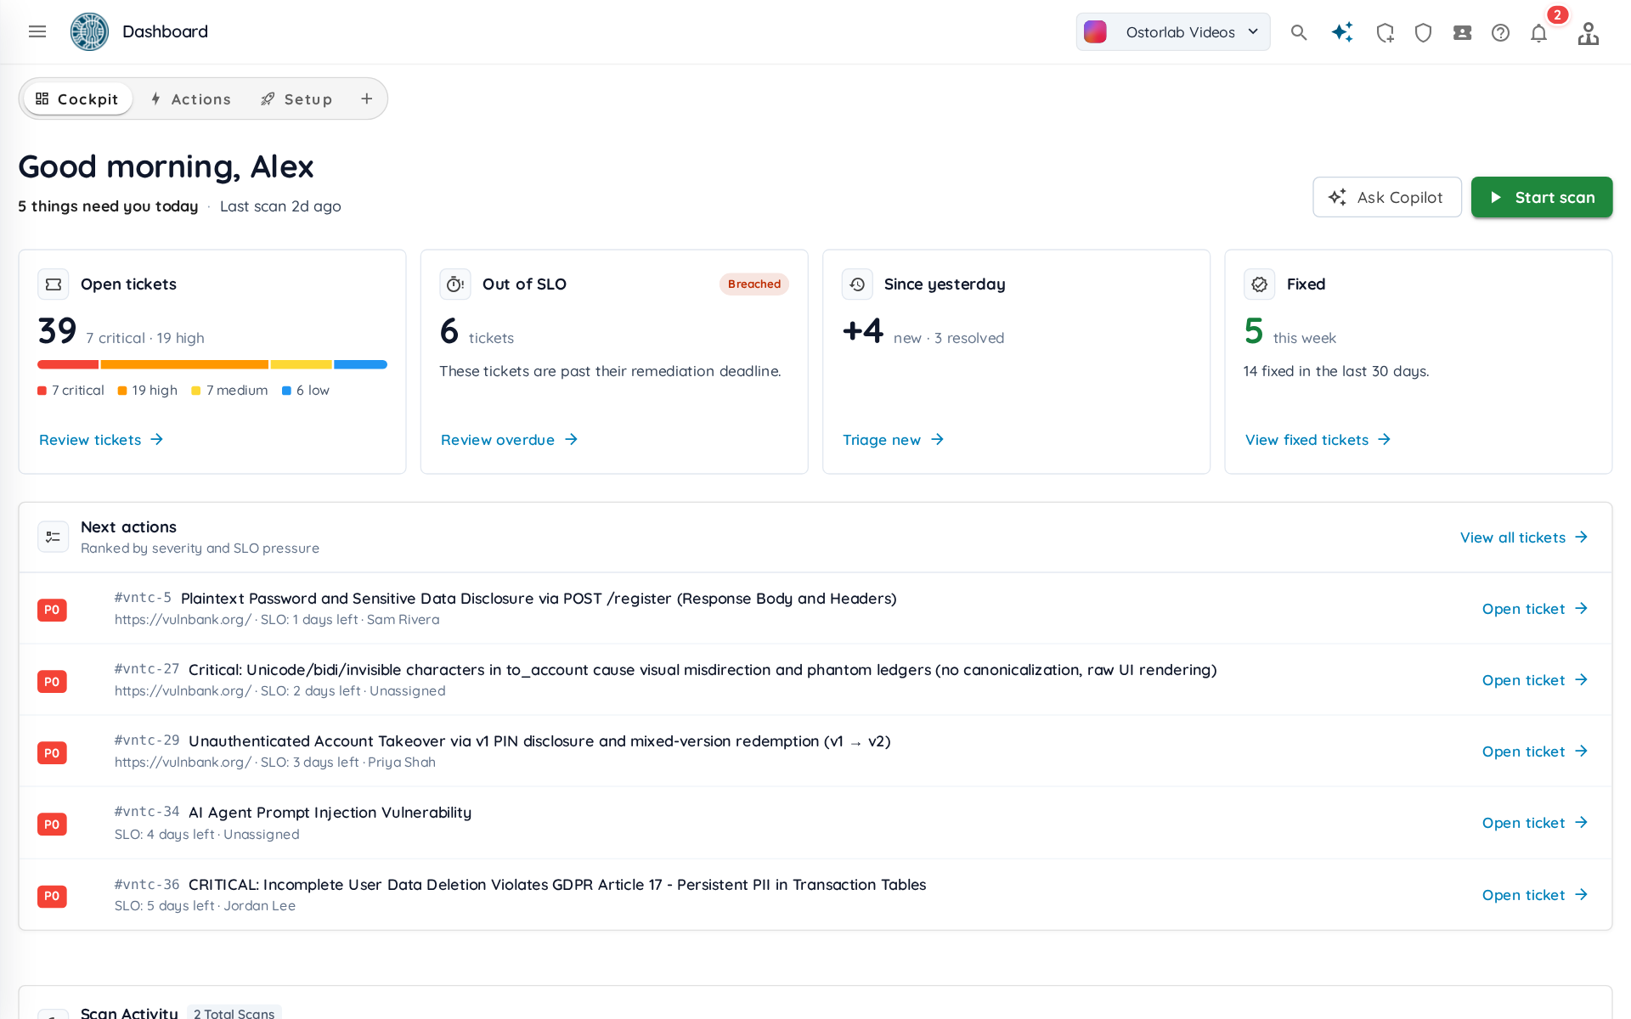Switch to the Cockpit tab
This screenshot has width=1631, height=1019.
(x=77, y=99)
